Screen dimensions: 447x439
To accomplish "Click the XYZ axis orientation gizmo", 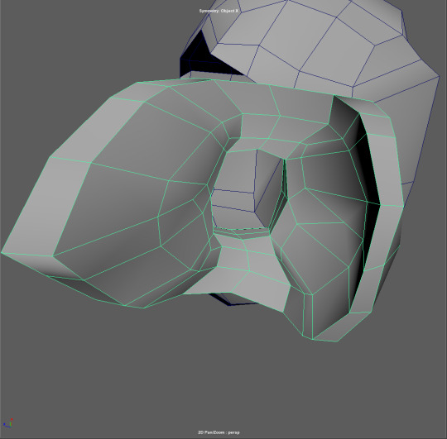I will click(x=8, y=423).
